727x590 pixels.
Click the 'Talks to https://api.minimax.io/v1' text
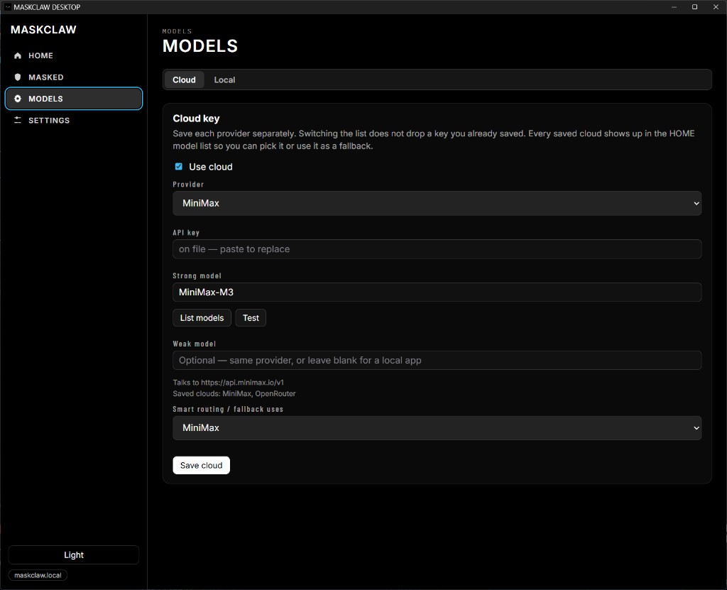[x=228, y=382]
